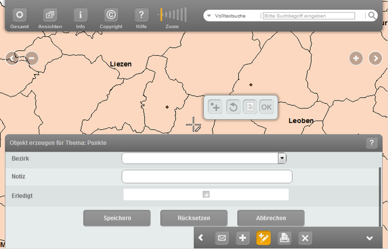Click the plus icon in bottom toolbar
Screen dimensions: 388x249
pos(243,238)
